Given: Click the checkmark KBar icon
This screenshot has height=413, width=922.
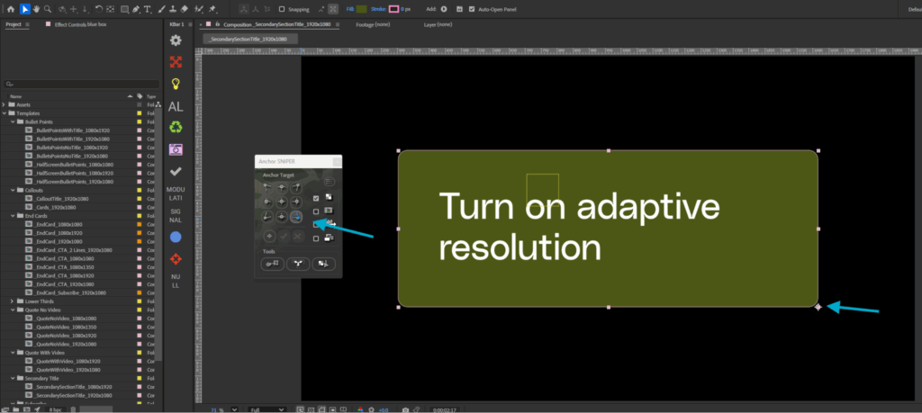Looking at the screenshot, I should point(176,171).
